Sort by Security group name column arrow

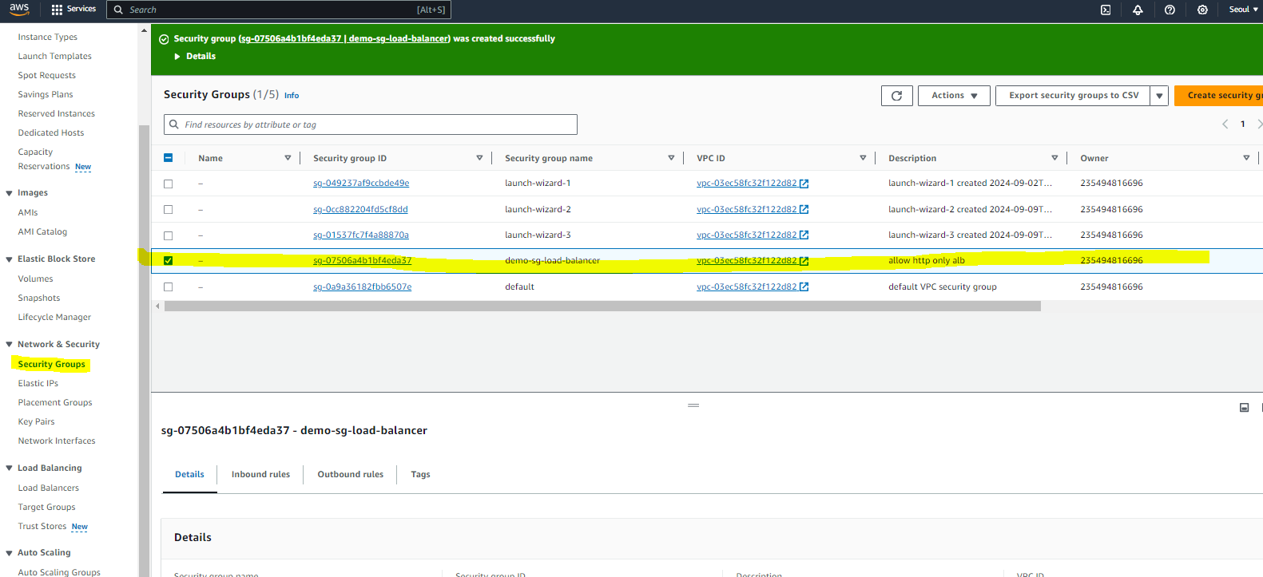(x=671, y=158)
